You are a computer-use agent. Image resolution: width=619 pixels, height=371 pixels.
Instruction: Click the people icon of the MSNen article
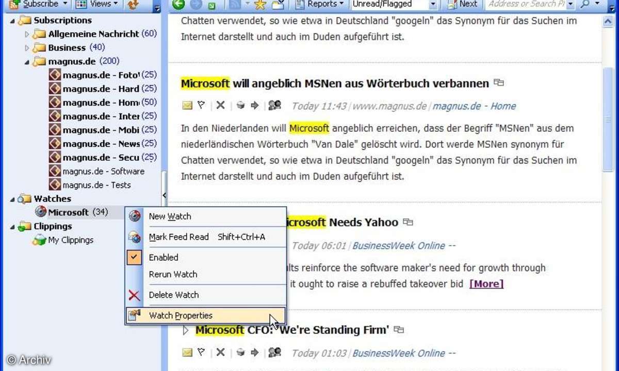point(274,106)
